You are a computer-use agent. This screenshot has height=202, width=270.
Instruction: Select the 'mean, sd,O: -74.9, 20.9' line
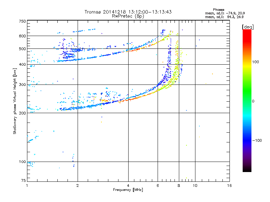tap(225, 13)
